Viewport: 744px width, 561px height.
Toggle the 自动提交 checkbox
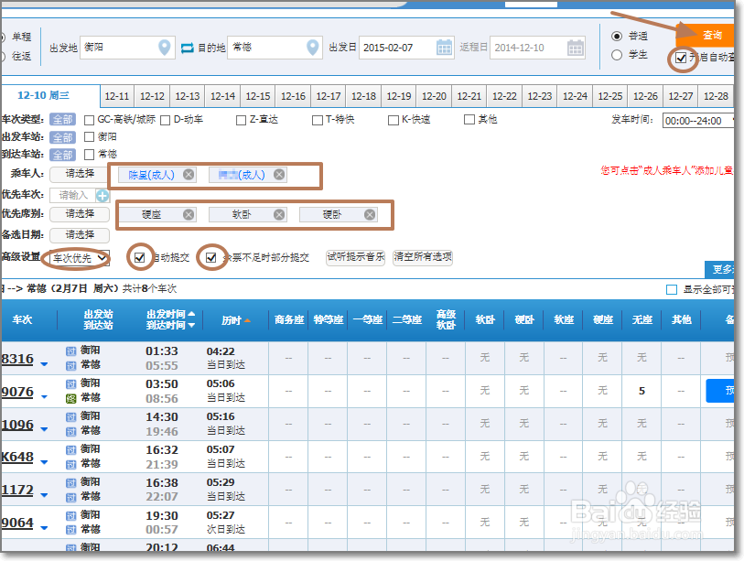click(139, 257)
